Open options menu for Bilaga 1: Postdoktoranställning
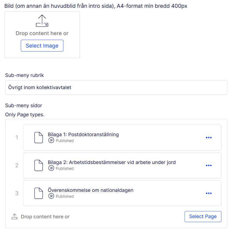Viewport: 232px width, 233px height. 209,137
